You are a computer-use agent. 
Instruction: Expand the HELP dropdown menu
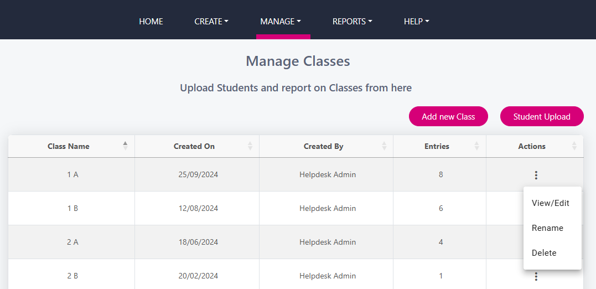(x=417, y=22)
